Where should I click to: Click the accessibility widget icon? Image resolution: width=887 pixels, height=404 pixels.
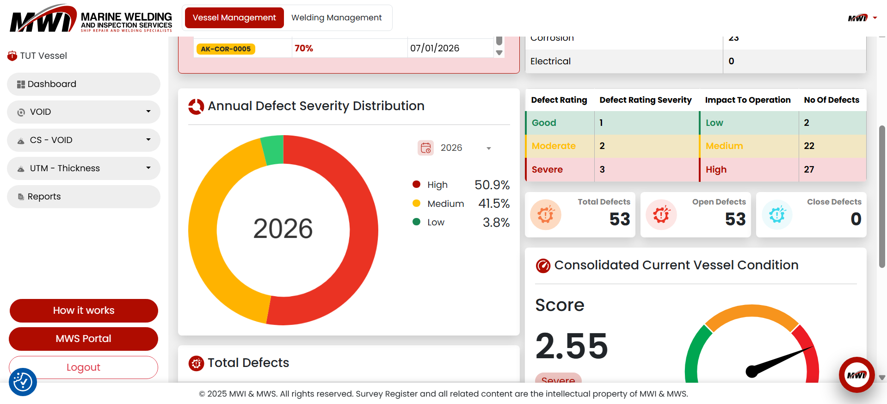coord(23,382)
